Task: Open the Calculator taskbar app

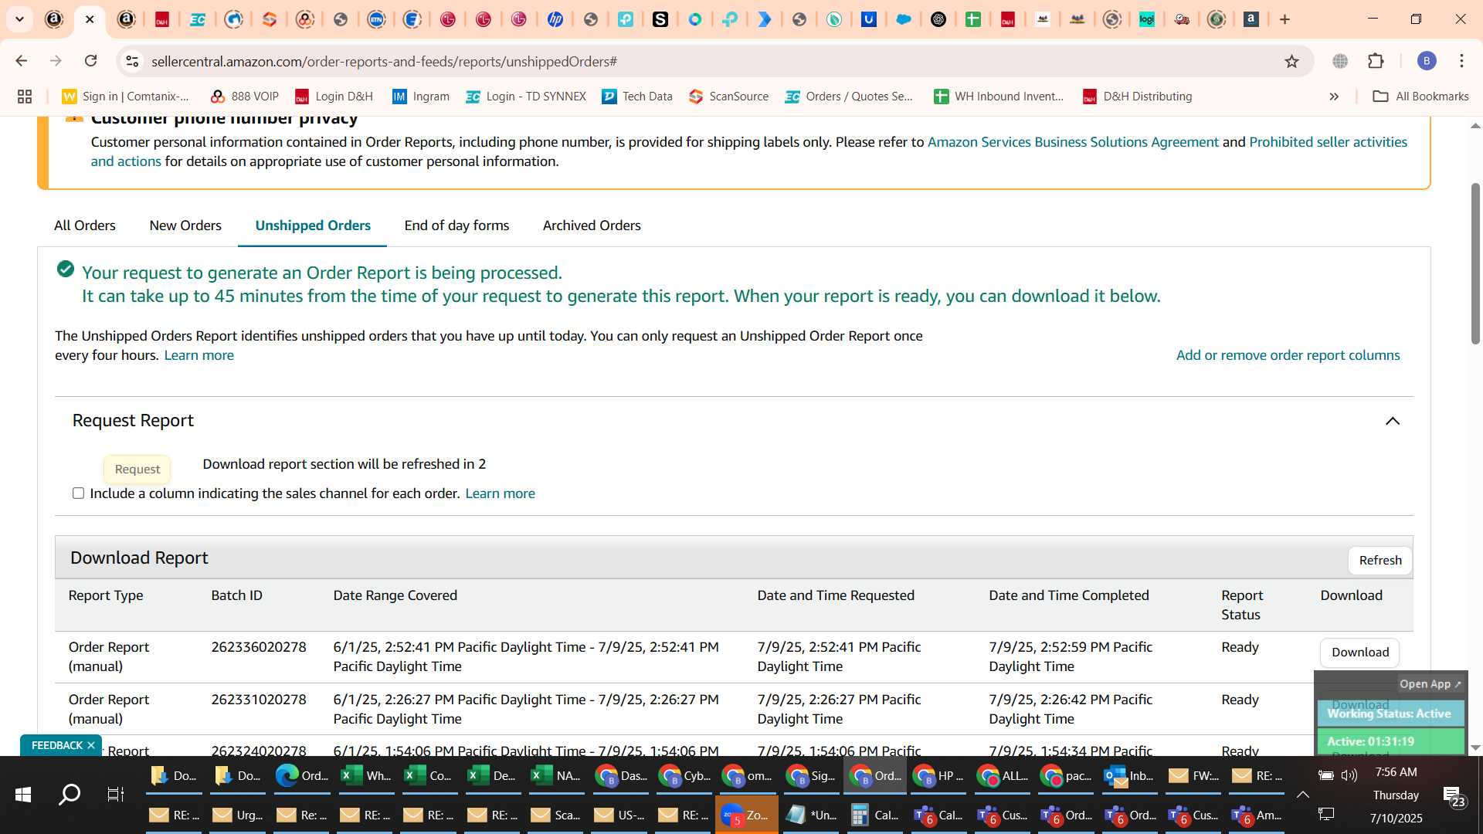Action: coord(874,815)
